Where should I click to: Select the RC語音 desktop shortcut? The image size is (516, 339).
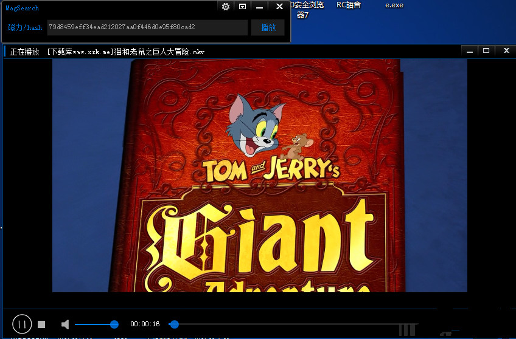[349, 5]
